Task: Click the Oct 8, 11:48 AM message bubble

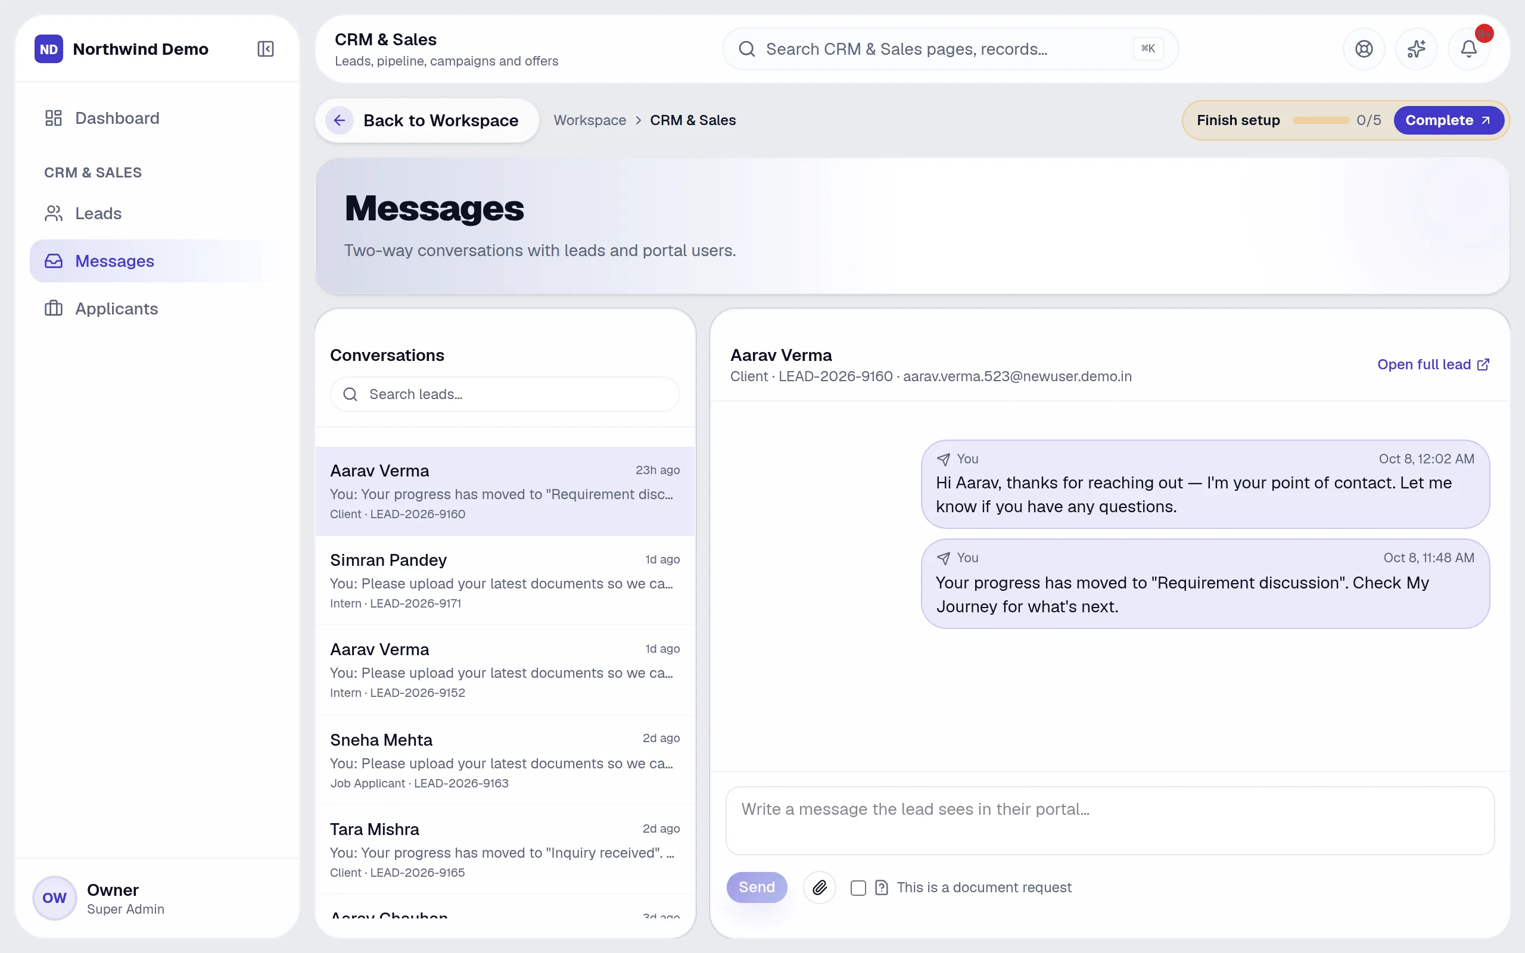Action: pos(1205,584)
